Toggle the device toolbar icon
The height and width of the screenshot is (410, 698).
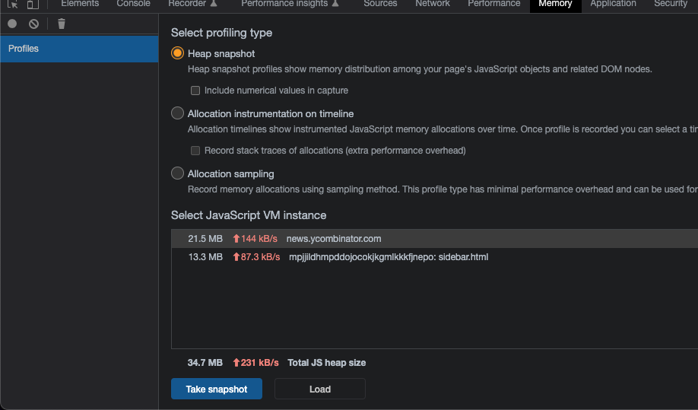pyautogui.click(x=33, y=4)
